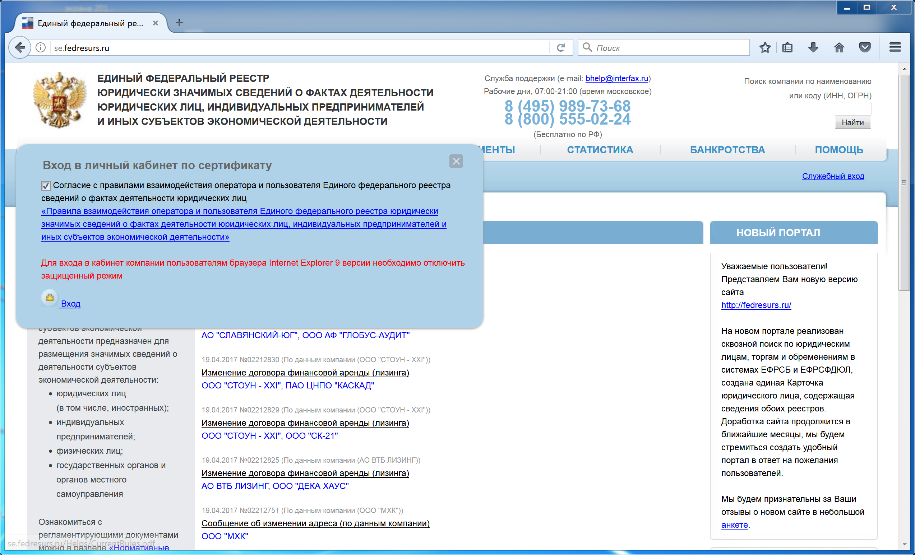Click scrollbar up arrow
Image resolution: width=915 pixels, height=555 pixels.
coord(904,69)
